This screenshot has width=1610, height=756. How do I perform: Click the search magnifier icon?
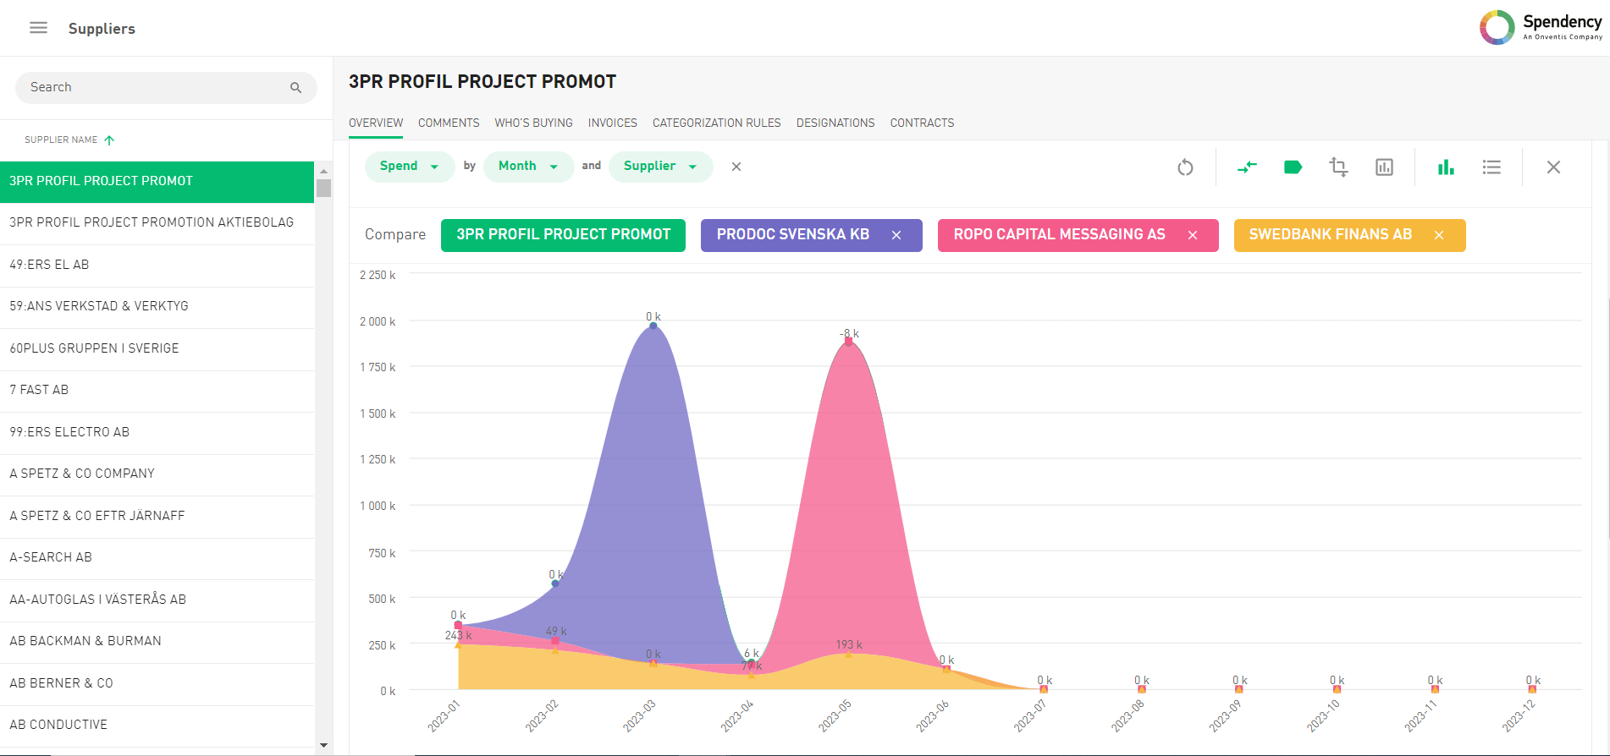(x=295, y=88)
